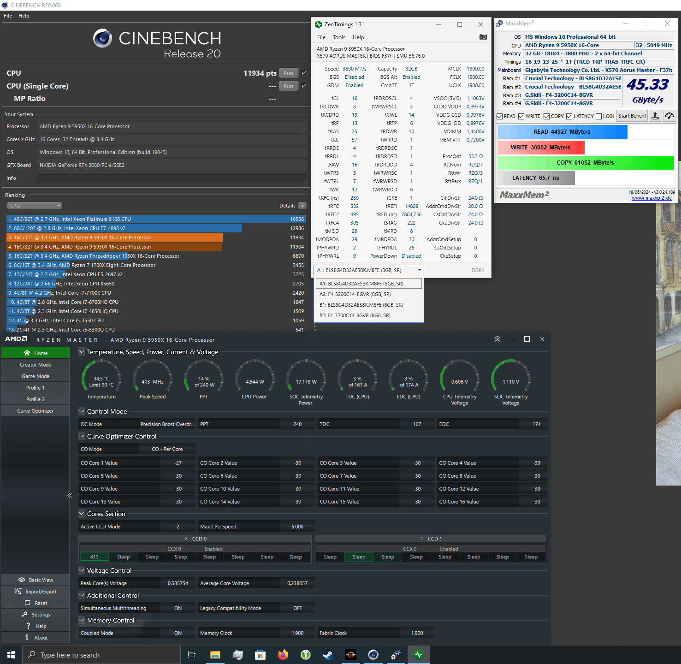Collapse the Curve Optimizer Control section
Image resolution: width=681 pixels, height=664 pixels.
[82, 436]
